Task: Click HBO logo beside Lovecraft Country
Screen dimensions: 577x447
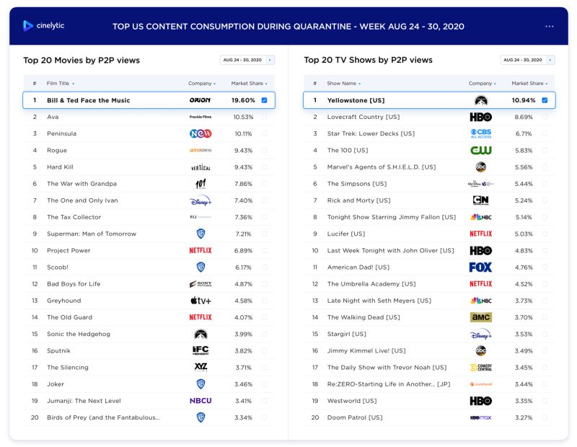Action: tap(481, 117)
